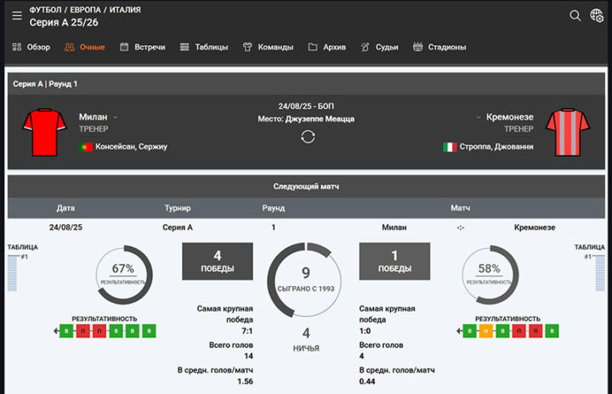The image size is (612, 394).
Task: Click Милан red jersey image
Action: (x=44, y=132)
